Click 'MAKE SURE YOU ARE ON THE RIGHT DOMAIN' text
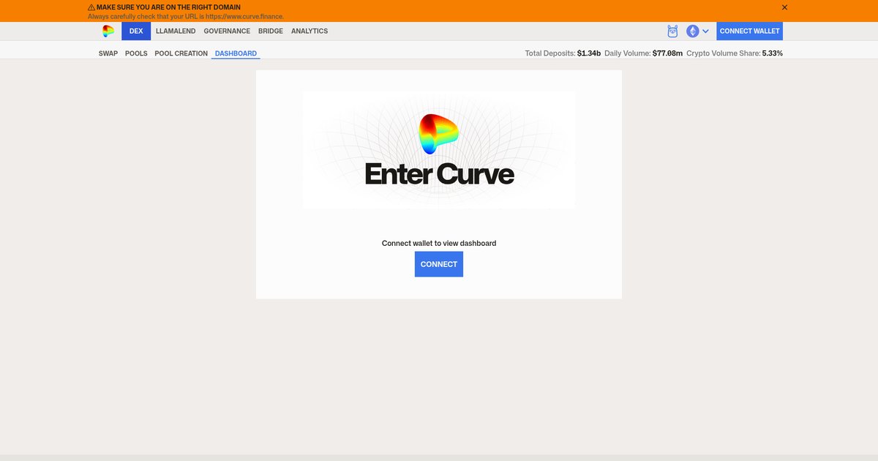The width and height of the screenshot is (878, 461). [x=168, y=7]
